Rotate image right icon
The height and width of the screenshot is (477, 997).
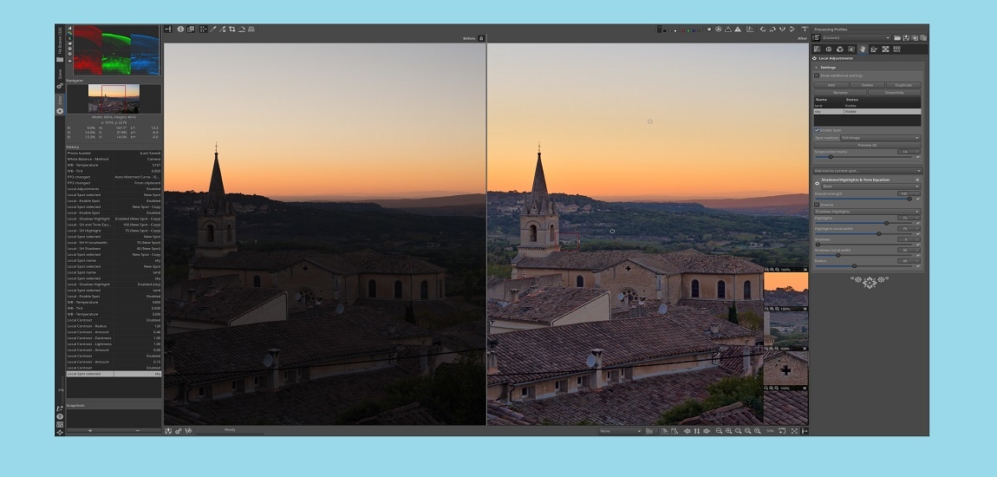[x=772, y=29]
